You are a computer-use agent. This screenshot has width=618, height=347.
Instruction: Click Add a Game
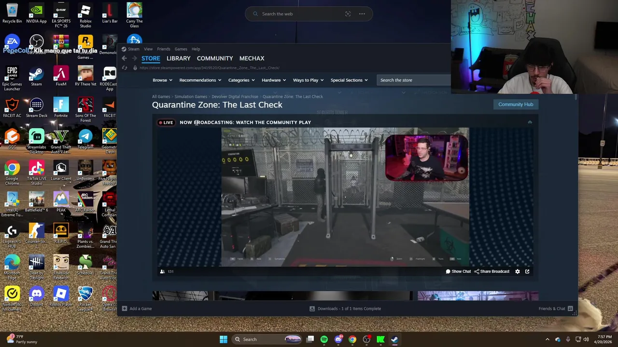pos(137,308)
